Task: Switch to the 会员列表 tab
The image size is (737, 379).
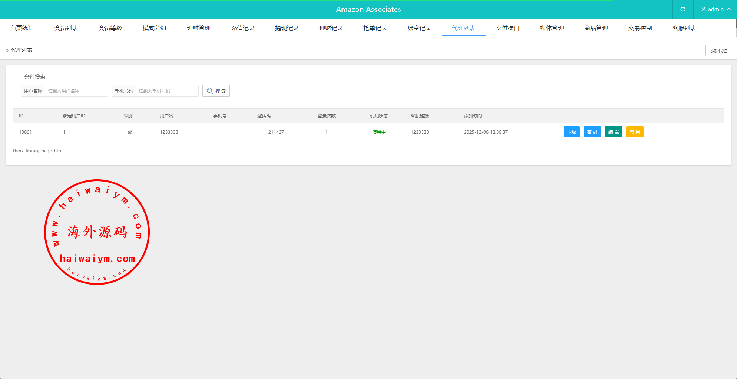Action: [x=66, y=28]
